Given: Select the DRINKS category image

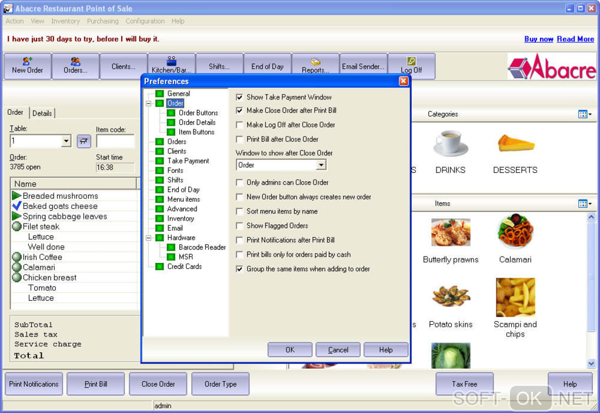Looking at the screenshot, I should click(451, 143).
